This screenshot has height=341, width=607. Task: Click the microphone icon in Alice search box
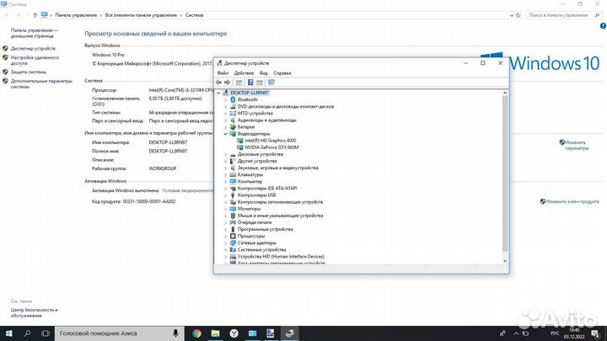(x=175, y=333)
